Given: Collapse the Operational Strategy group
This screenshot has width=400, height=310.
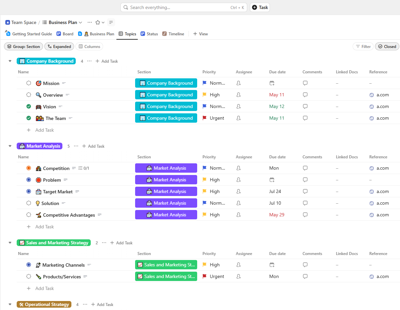Looking at the screenshot, I should point(10,305).
